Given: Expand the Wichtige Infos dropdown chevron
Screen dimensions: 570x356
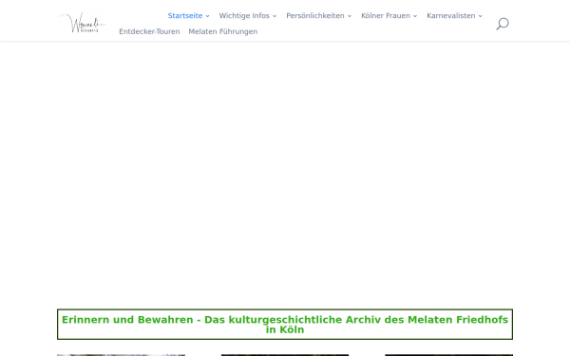Looking at the screenshot, I should 275,16.
